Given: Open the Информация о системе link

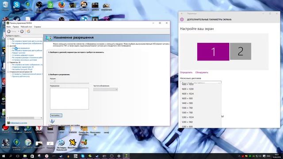Looking at the screenshot, I should (19, 123).
